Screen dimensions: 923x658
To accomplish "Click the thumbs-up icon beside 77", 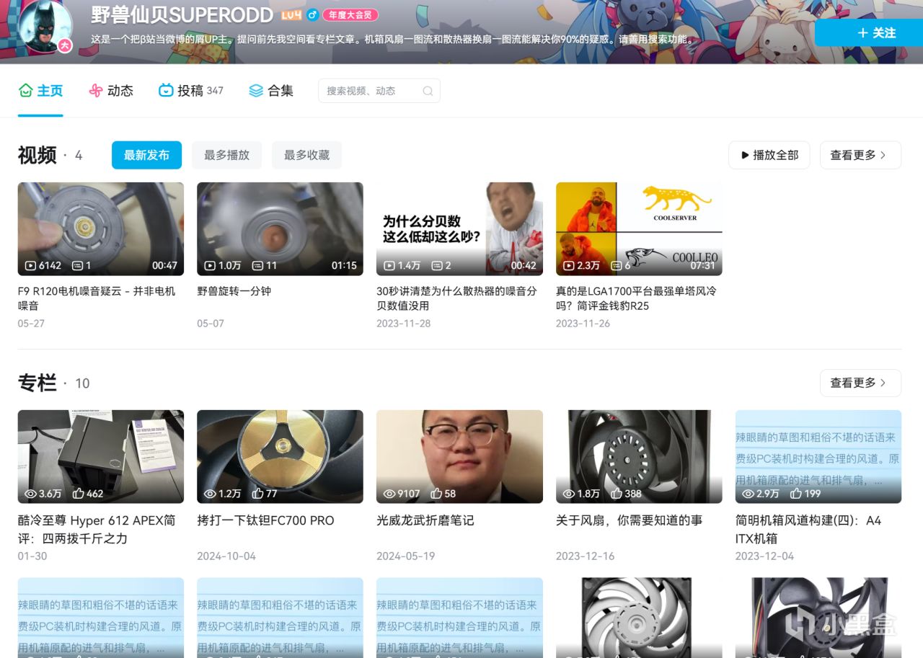I will click(x=257, y=494).
